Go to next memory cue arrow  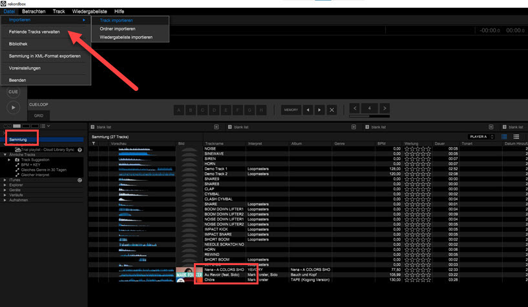(319, 110)
